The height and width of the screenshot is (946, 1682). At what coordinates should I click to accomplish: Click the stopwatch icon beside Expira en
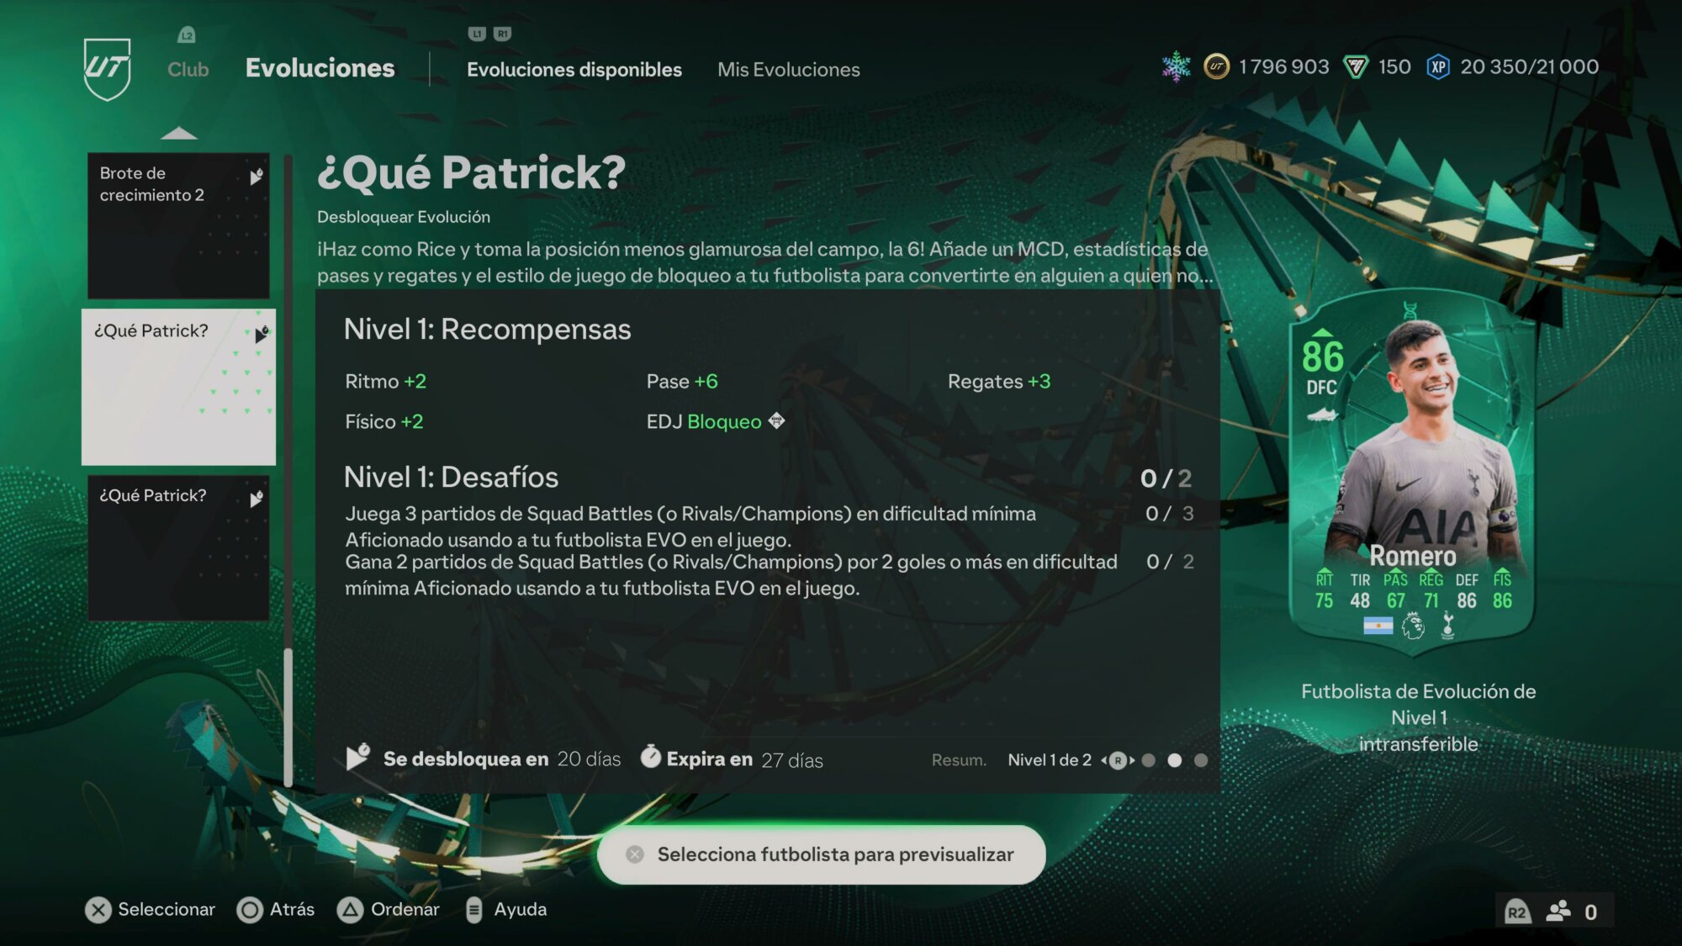[x=650, y=757]
